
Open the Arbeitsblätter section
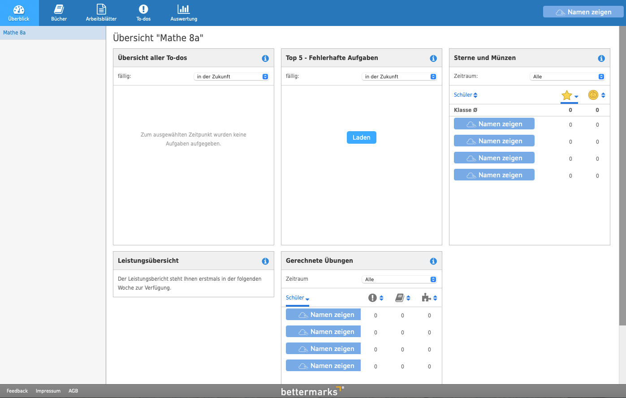tap(101, 13)
